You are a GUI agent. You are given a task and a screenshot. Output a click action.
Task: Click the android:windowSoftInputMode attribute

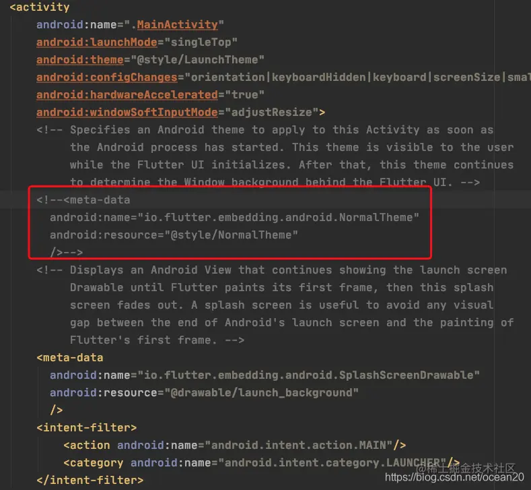click(x=127, y=113)
